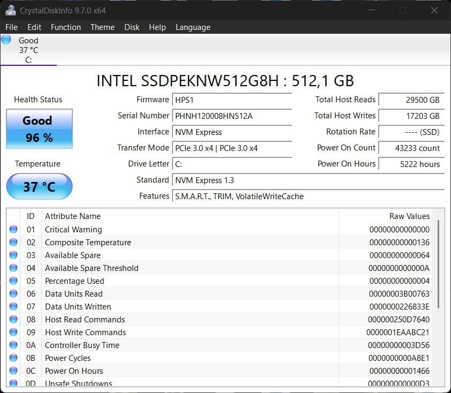Click Total Host Writes value 17203 GB

(x=411, y=116)
